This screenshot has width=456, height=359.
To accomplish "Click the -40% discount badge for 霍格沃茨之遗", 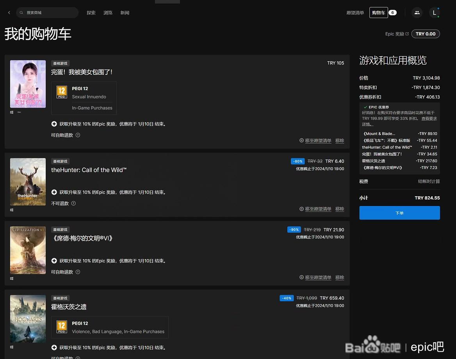I will (x=287, y=298).
